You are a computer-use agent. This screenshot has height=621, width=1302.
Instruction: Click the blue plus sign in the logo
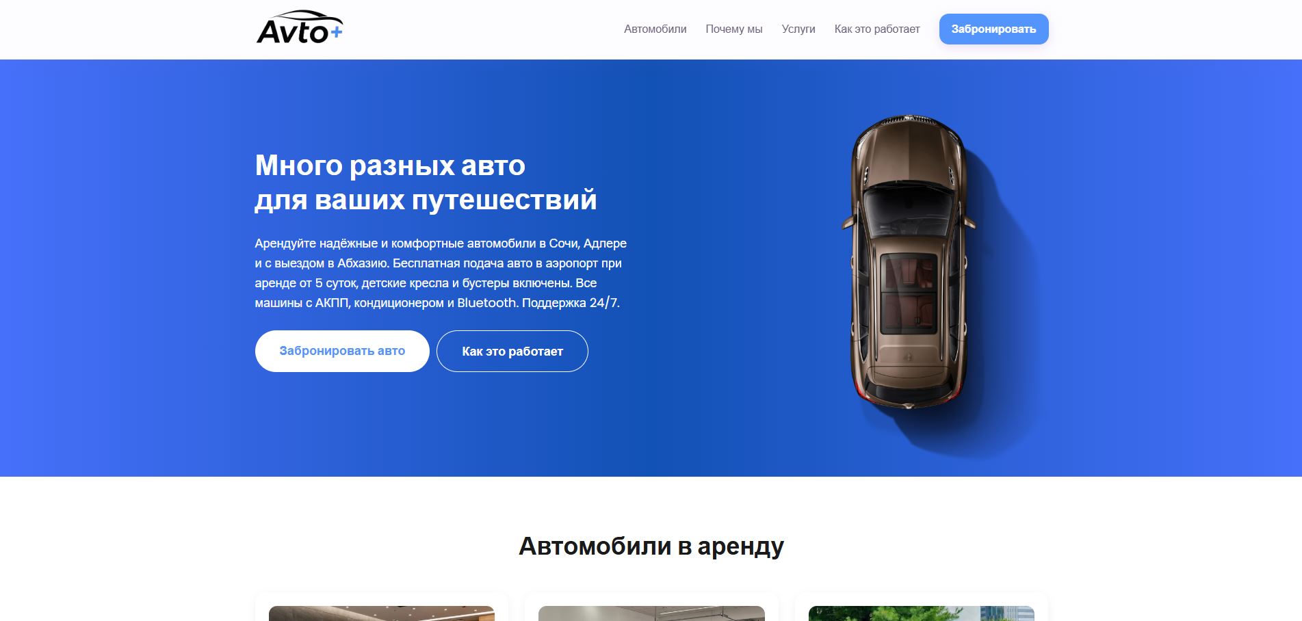coord(337,30)
